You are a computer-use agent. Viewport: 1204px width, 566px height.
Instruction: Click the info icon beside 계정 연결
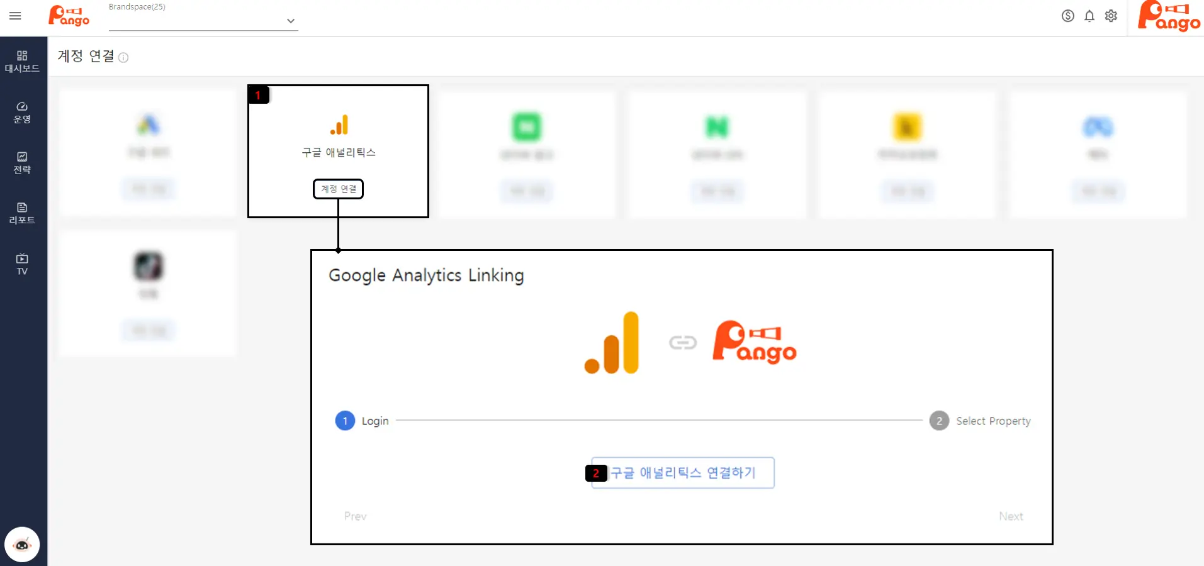pos(123,58)
